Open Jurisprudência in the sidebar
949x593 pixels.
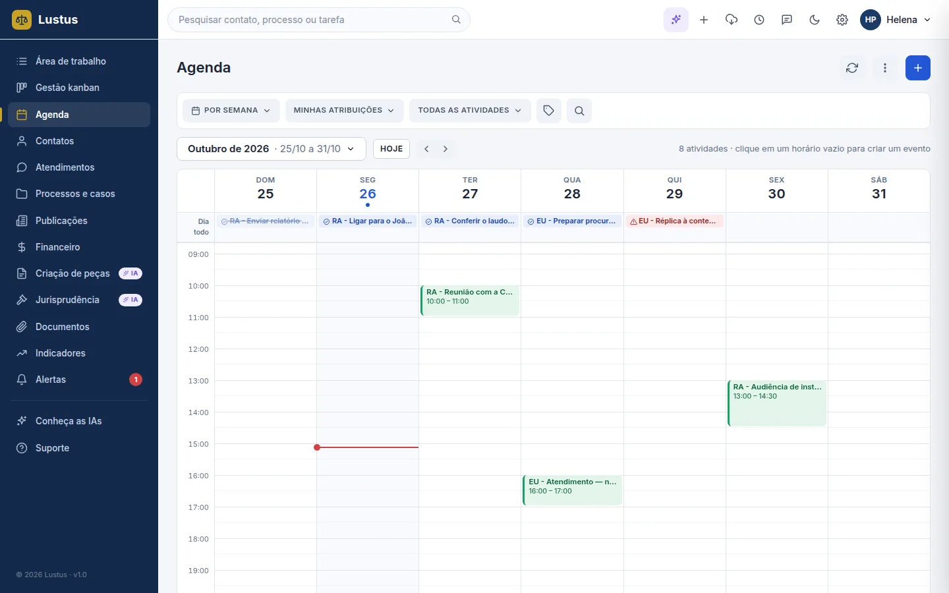[79, 300]
